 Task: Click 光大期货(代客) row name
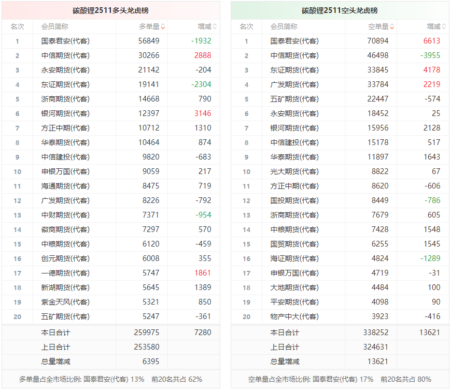(x=294, y=171)
